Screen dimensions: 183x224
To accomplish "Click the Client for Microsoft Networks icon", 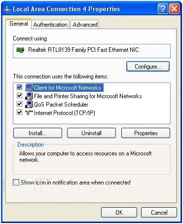I will [x=29, y=87].
